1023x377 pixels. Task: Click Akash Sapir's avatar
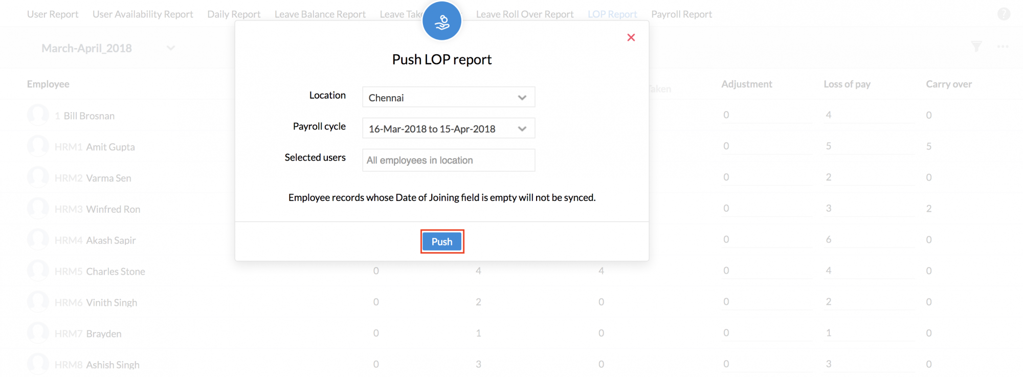(x=38, y=240)
